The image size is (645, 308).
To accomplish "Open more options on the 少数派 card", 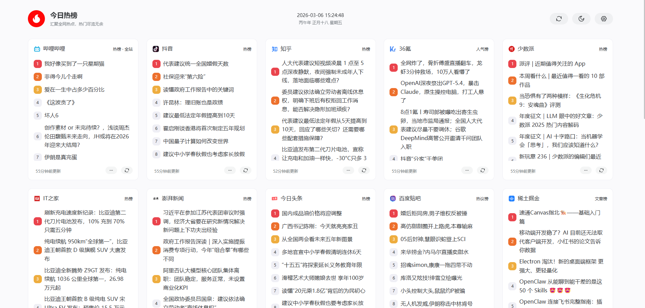I will (x=586, y=170).
